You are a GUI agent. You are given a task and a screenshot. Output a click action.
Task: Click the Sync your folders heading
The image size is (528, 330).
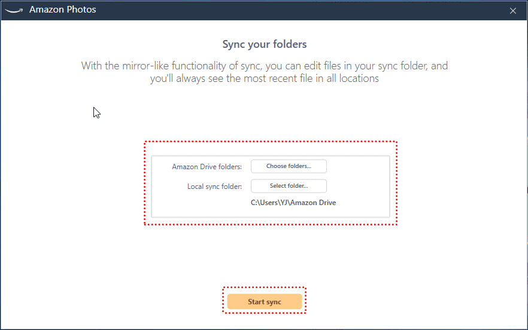tap(264, 44)
